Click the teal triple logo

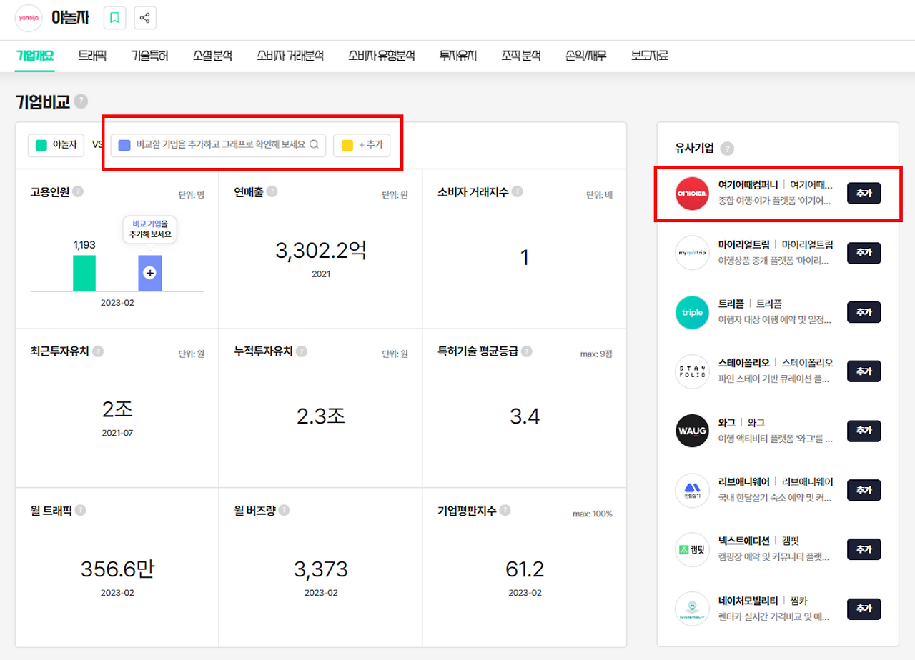(691, 312)
